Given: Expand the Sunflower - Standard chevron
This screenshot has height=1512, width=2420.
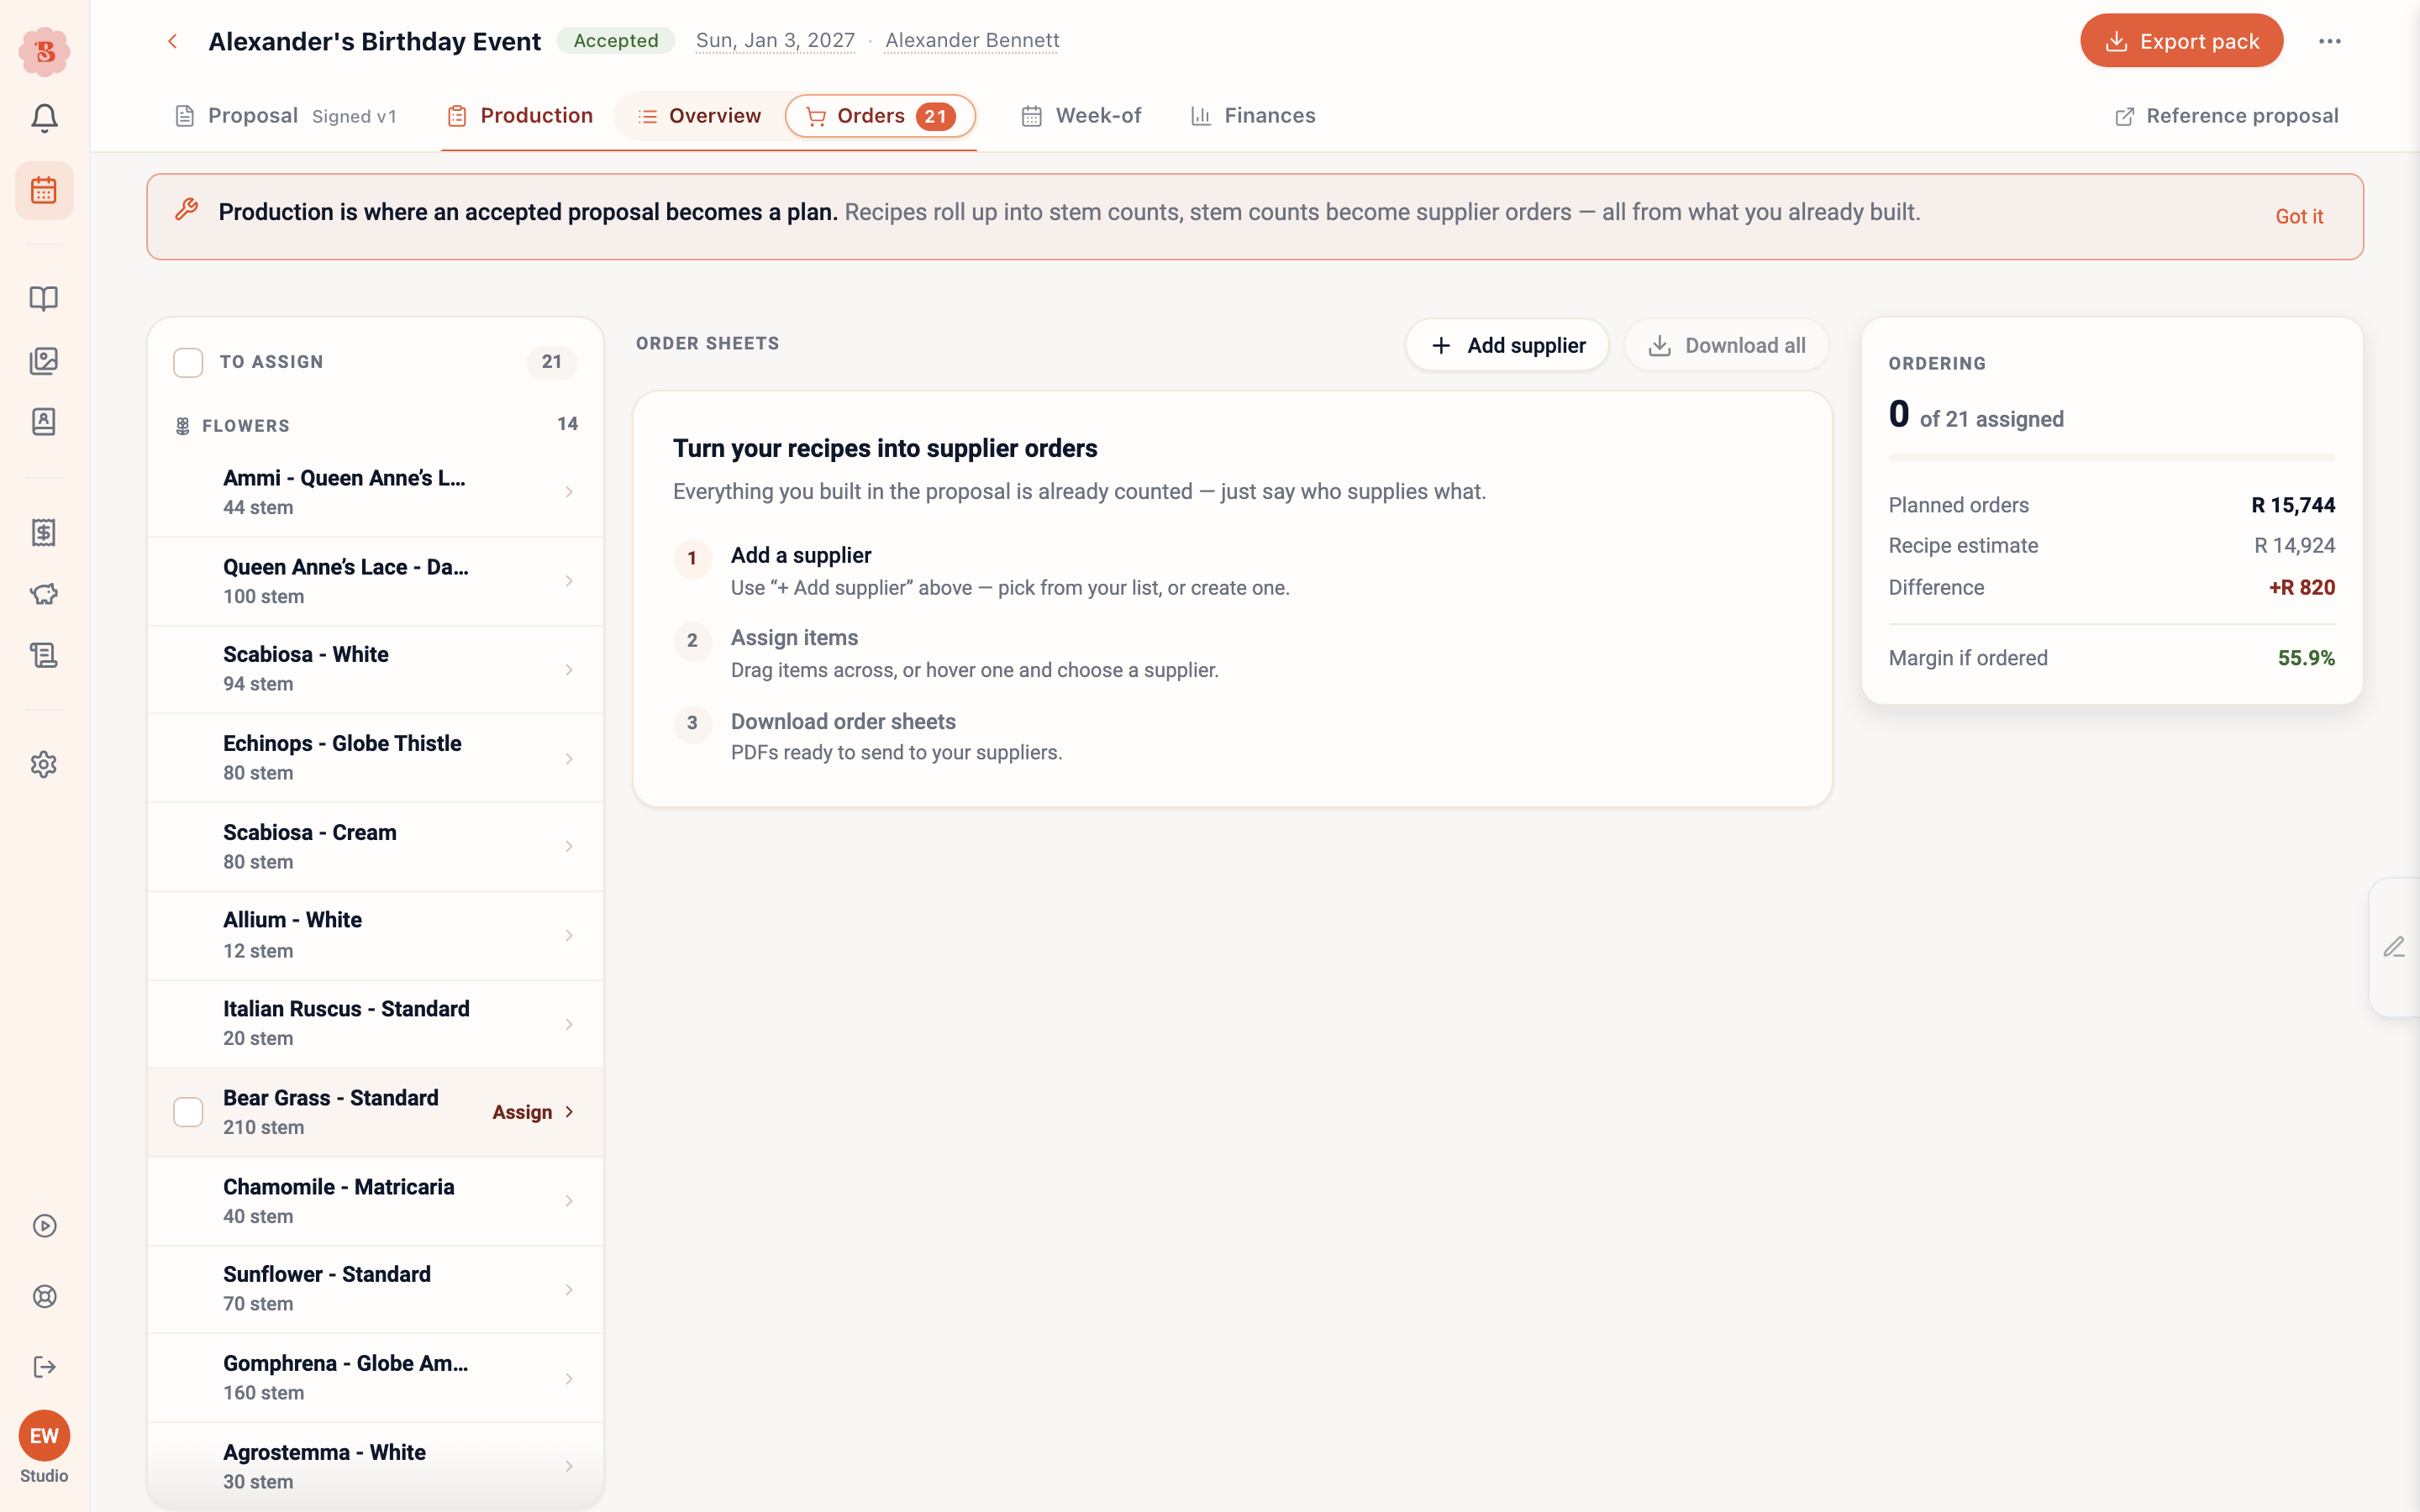Looking at the screenshot, I should (x=569, y=1290).
